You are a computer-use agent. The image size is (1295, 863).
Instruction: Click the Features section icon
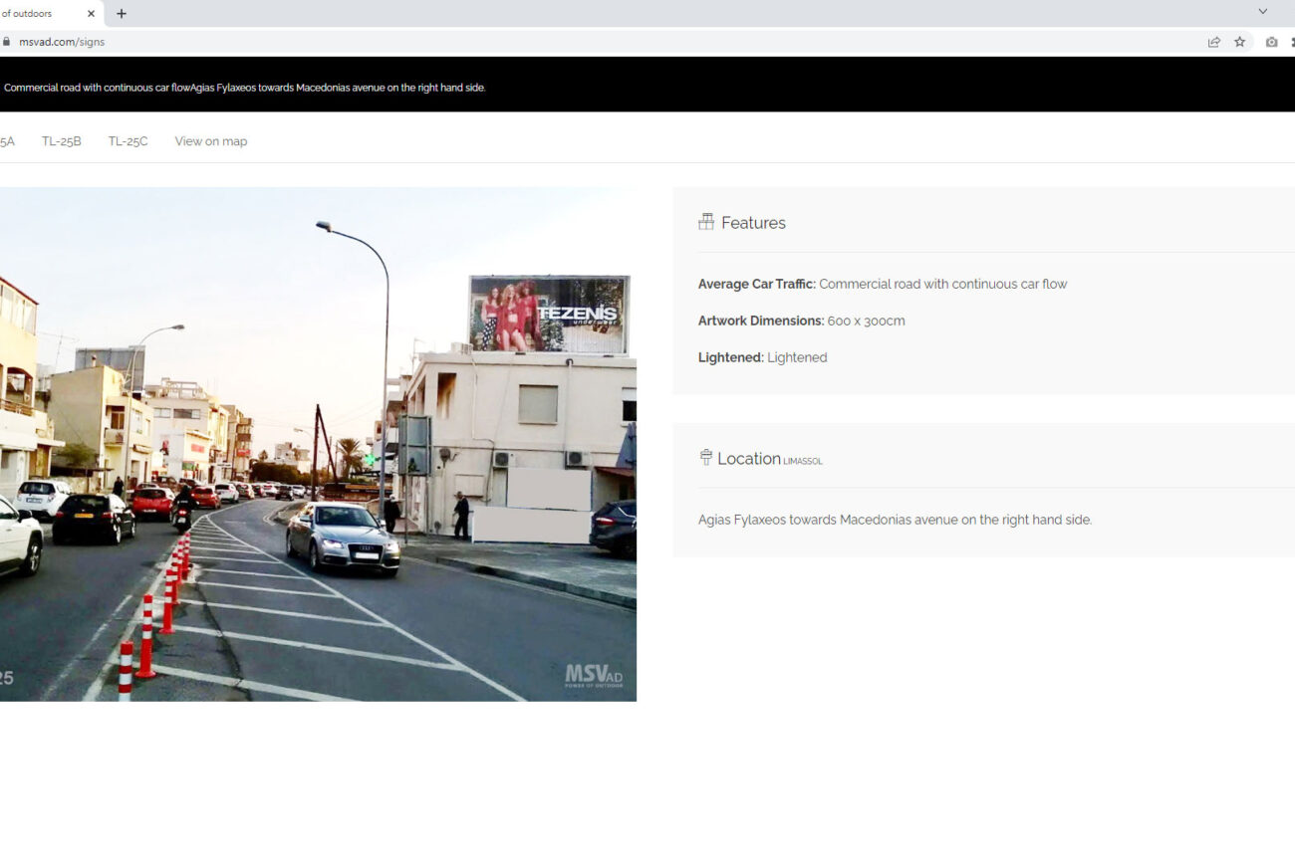[706, 222]
